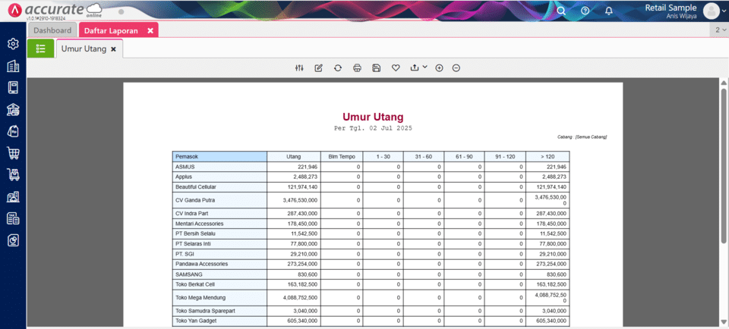729x329 pixels.
Task: Refresh the Umur Utang report
Action: 338,68
